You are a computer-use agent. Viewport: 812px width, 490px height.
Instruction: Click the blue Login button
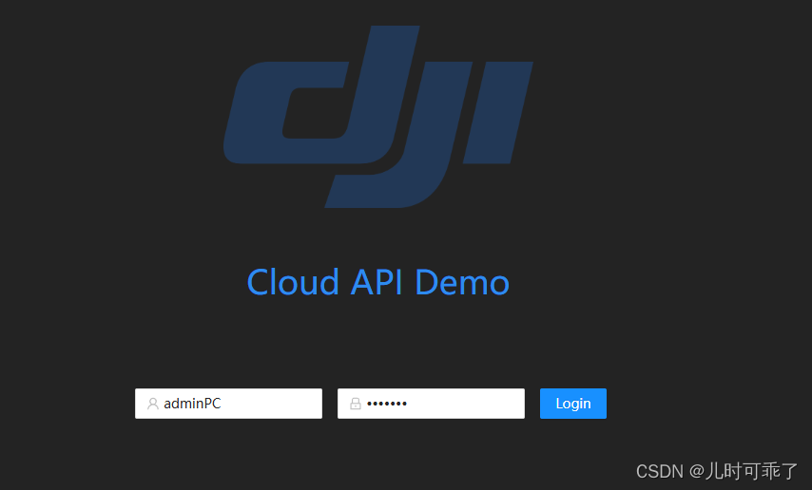pyautogui.click(x=572, y=403)
